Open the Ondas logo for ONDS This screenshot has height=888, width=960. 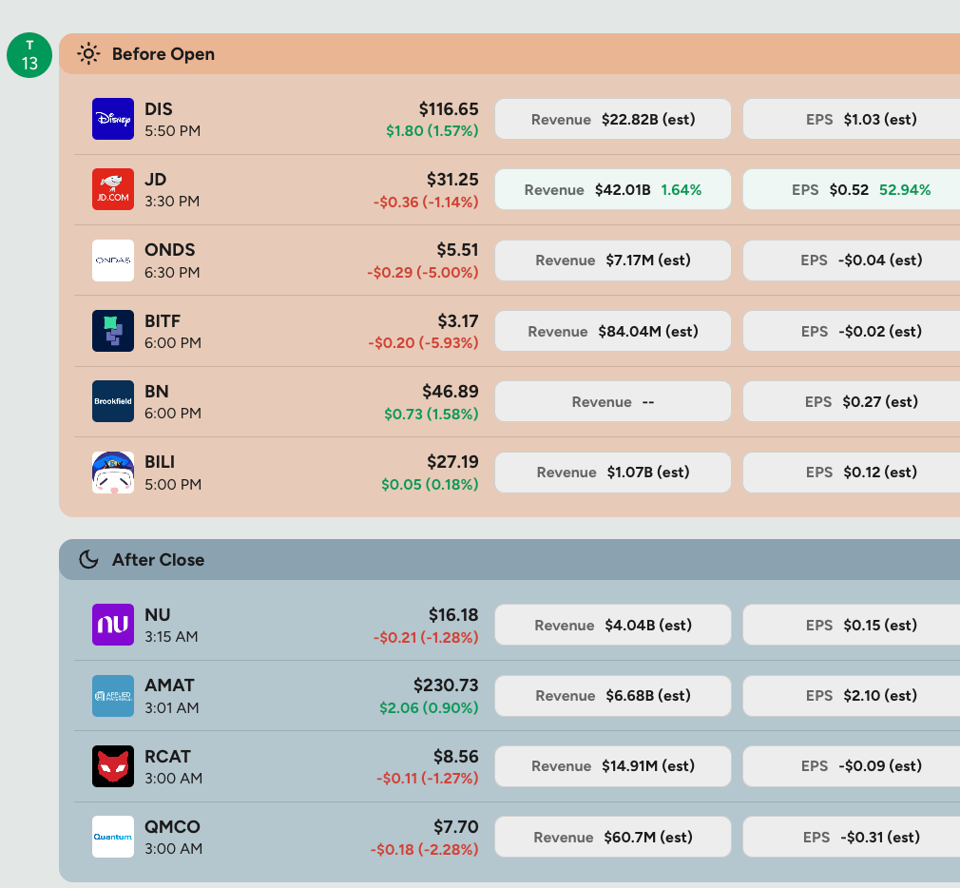[113, 261]
